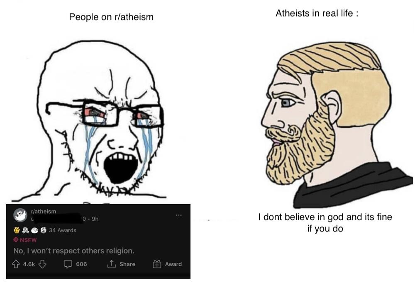Click the Share label
Viewport: 415px width, 282px height.
(x=127, y=264)
